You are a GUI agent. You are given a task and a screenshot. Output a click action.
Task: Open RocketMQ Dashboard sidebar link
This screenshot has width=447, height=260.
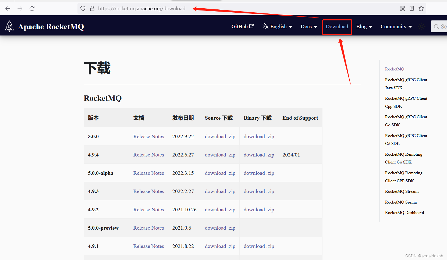pos(405,213)
